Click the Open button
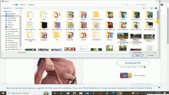169x95 pixels. pyautogui.click(x=138, y=55)
